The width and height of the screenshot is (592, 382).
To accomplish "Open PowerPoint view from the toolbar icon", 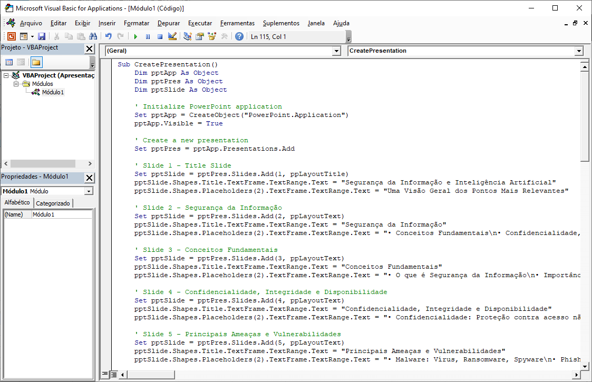I will click(12, 36).
